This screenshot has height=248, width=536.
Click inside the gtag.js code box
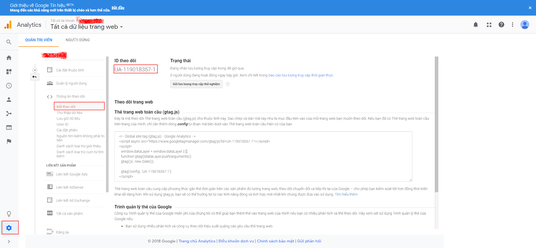(x=263, y=156)
